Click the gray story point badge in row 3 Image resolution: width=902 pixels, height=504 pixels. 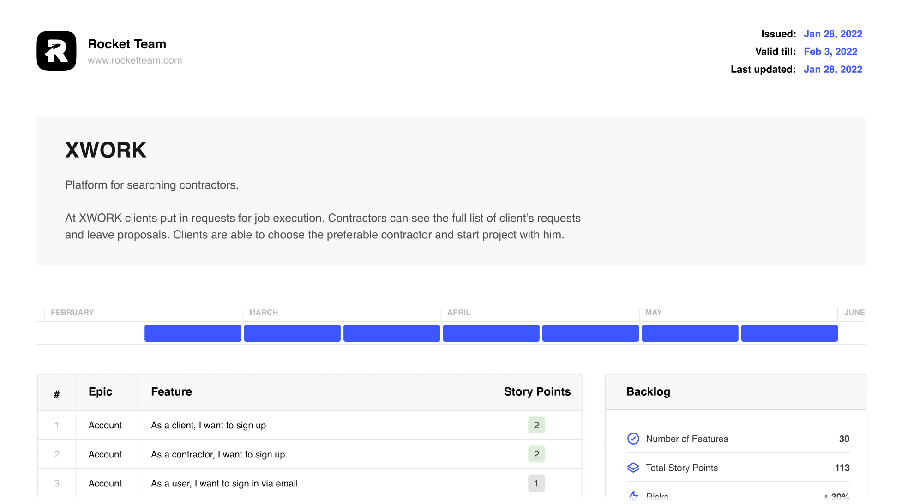coord(536,483)
